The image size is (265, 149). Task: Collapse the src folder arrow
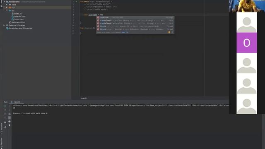click(7, 10)
